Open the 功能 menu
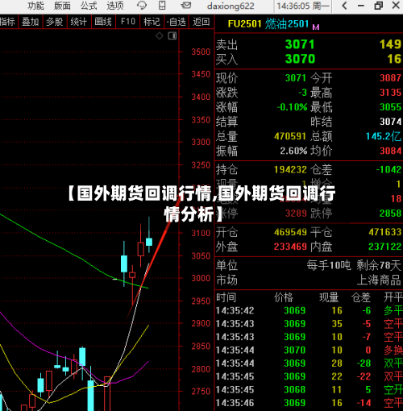This screenshot has height=411, width=403. (35, 6)
